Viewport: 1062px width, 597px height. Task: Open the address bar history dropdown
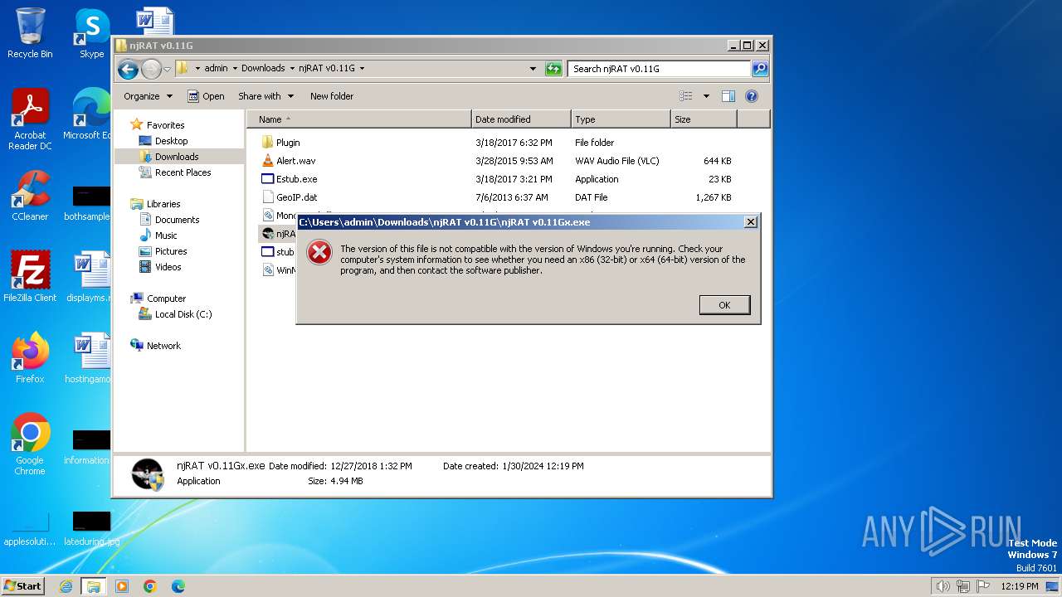pyautogui.click(x=533, y=69)
